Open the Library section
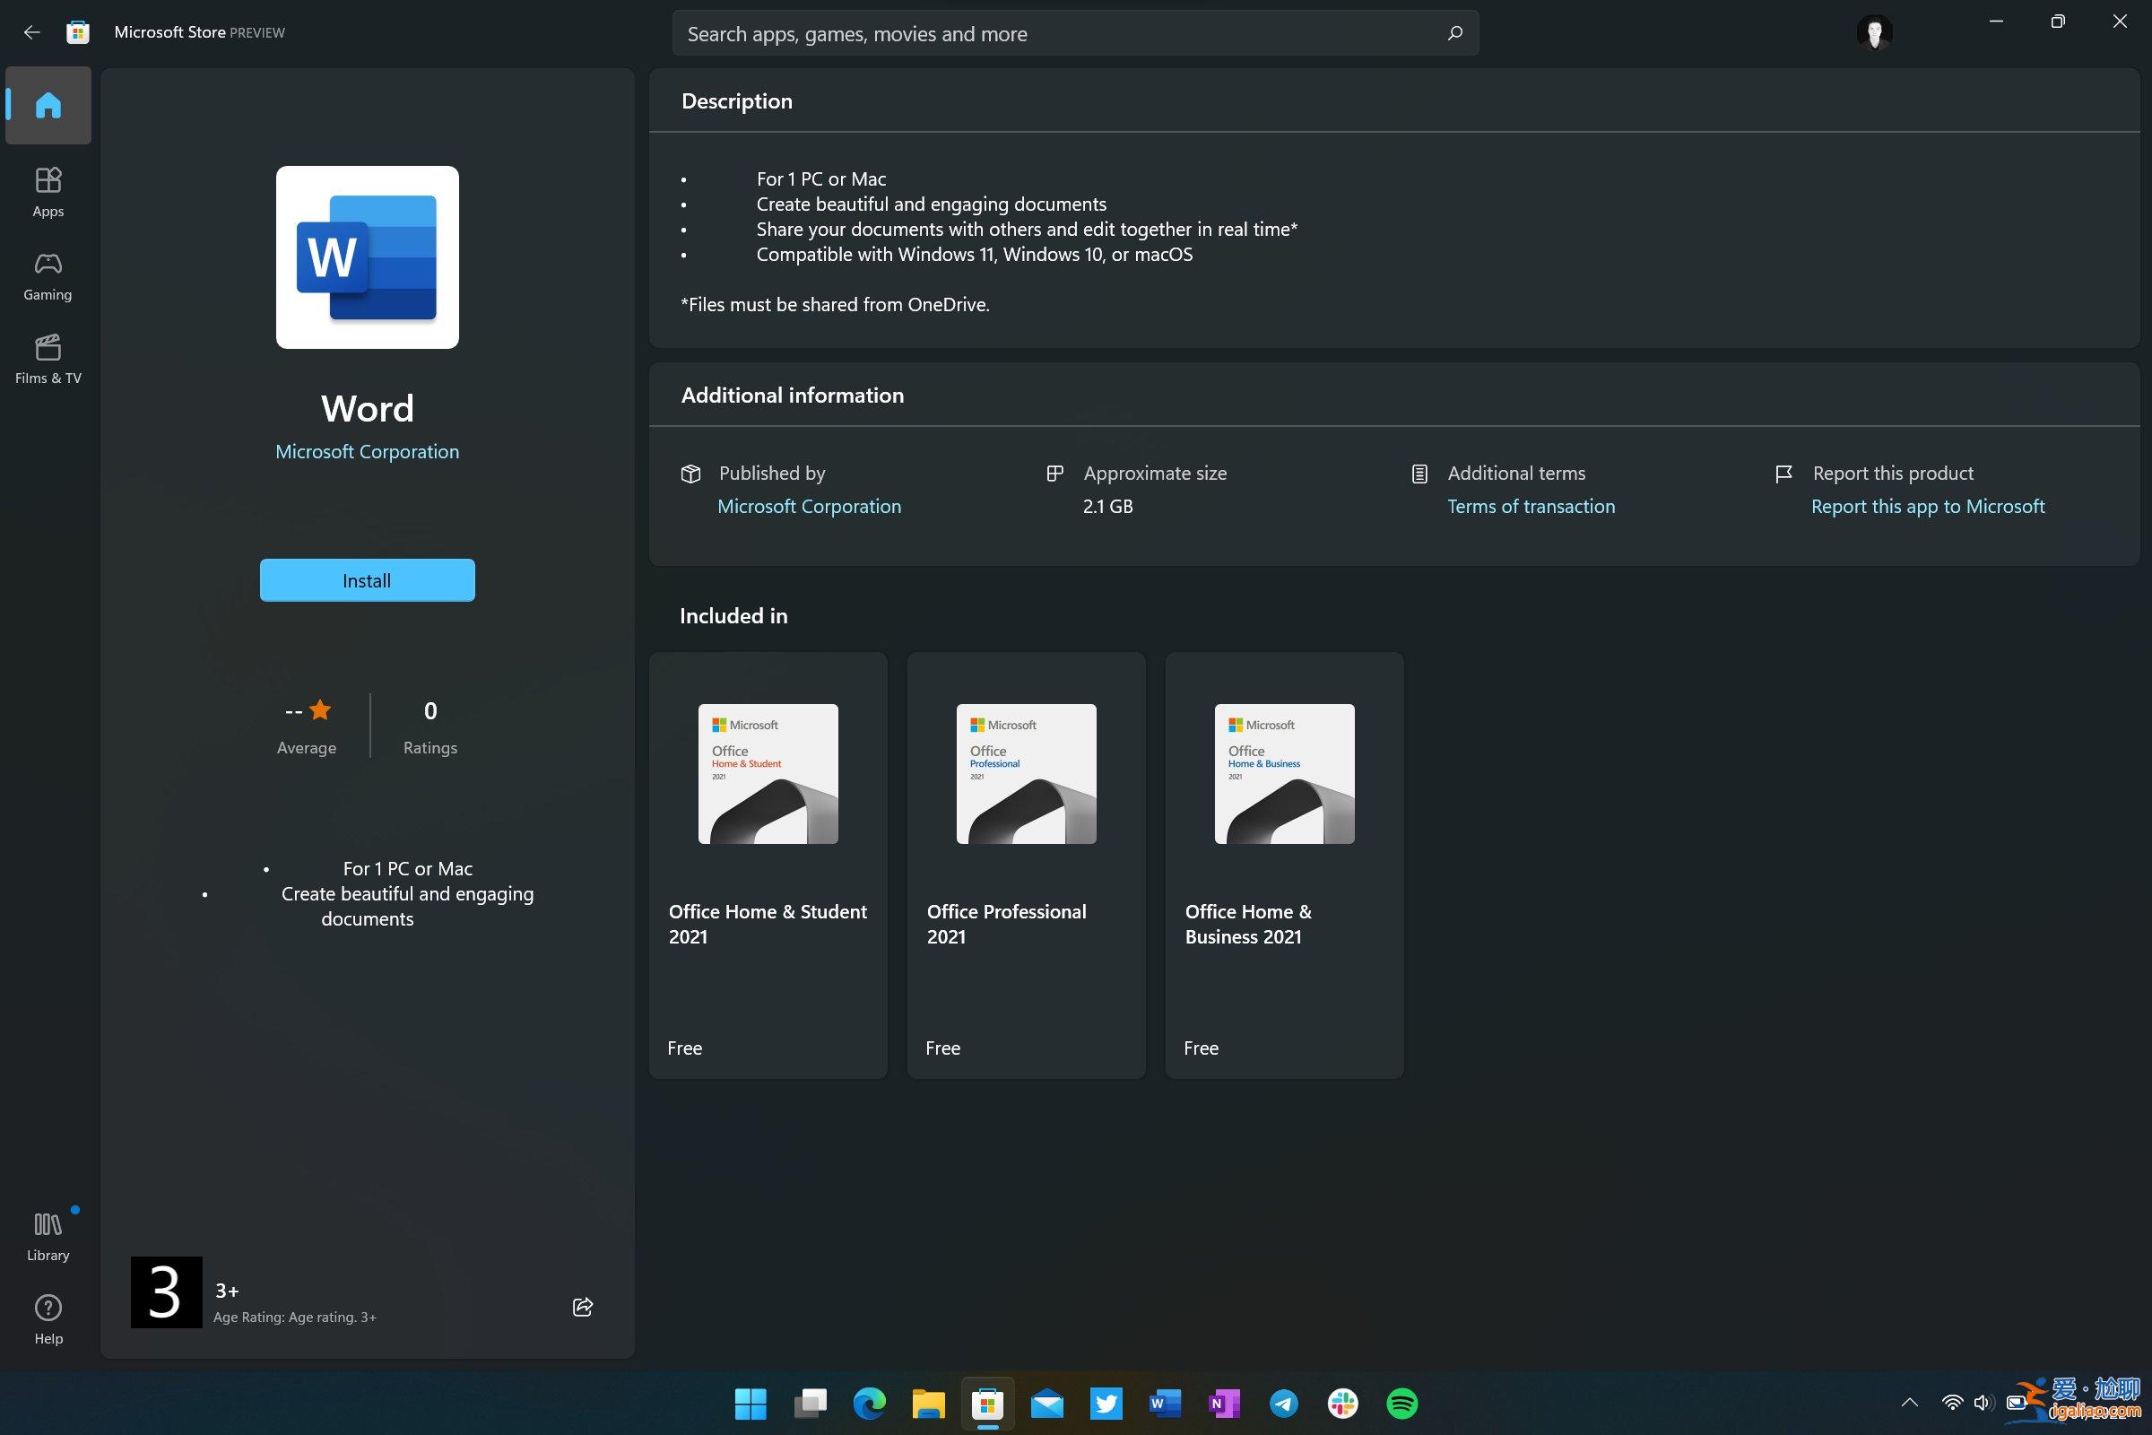The height and width of the screenshot is (1435, 2152). click(48, 1236)
